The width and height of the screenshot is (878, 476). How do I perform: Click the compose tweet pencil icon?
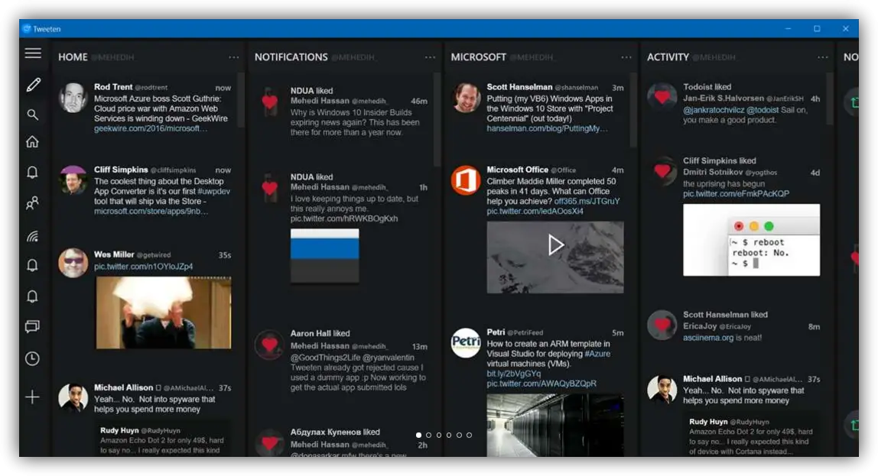pyautogui.click(x=33, y=85)
